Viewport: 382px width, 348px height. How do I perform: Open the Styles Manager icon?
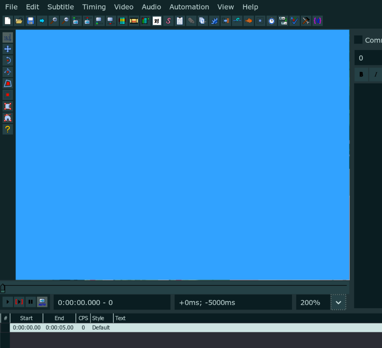click(157, 21)
